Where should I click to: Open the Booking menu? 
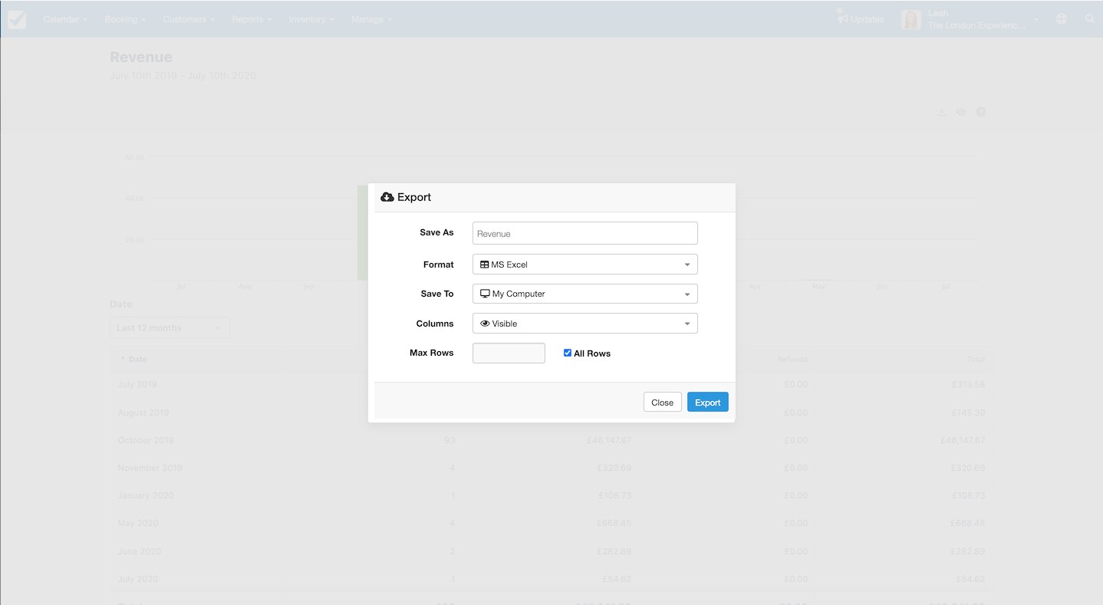[125, 19]
